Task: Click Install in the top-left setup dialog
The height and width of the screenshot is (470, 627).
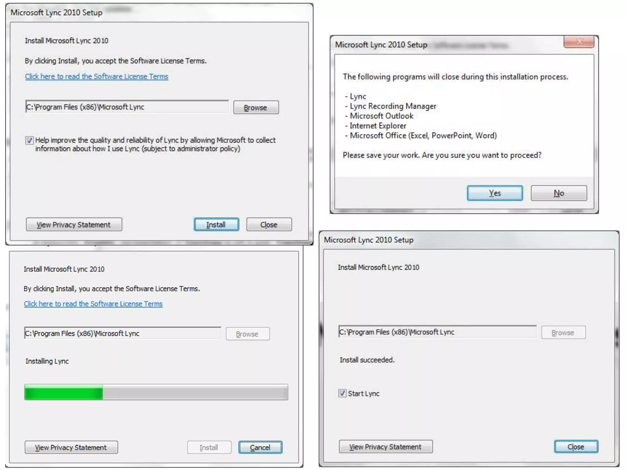Action: pyautogui.click(x=216, y=225)
